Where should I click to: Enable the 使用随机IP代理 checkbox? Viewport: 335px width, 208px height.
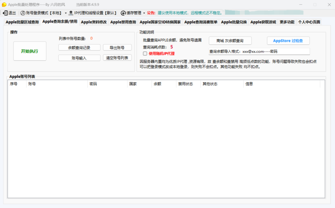(145, 53)
